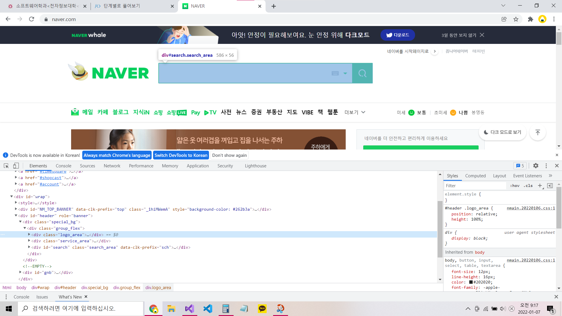Click Switch DevTools to Korean button
This screenshot has width=562, height=316.
click(181, 155)
